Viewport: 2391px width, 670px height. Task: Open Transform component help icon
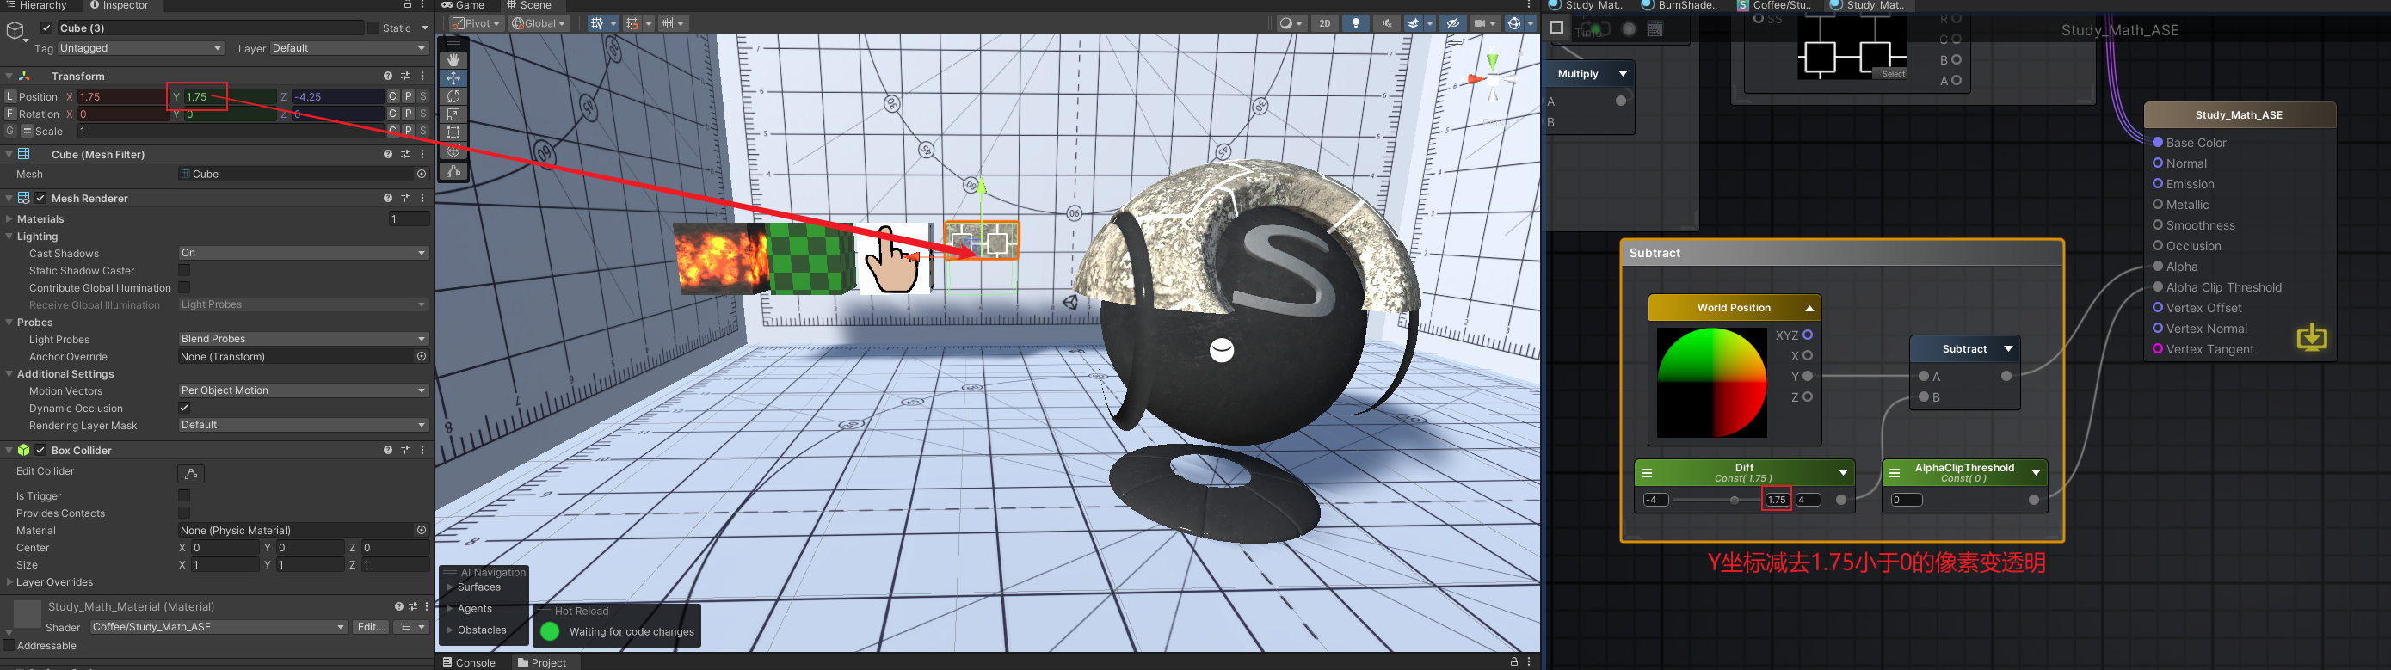click(x=388, y=76)
